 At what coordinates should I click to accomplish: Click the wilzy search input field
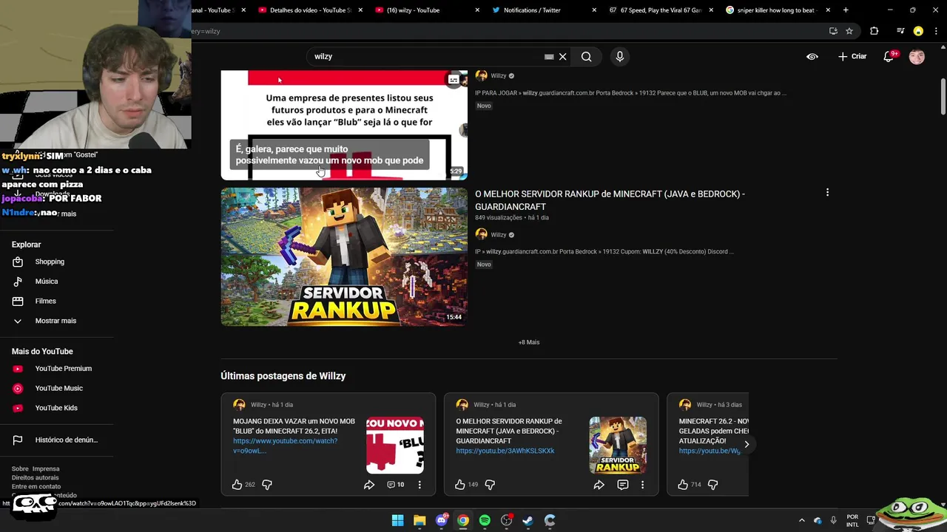coord(425,56)
